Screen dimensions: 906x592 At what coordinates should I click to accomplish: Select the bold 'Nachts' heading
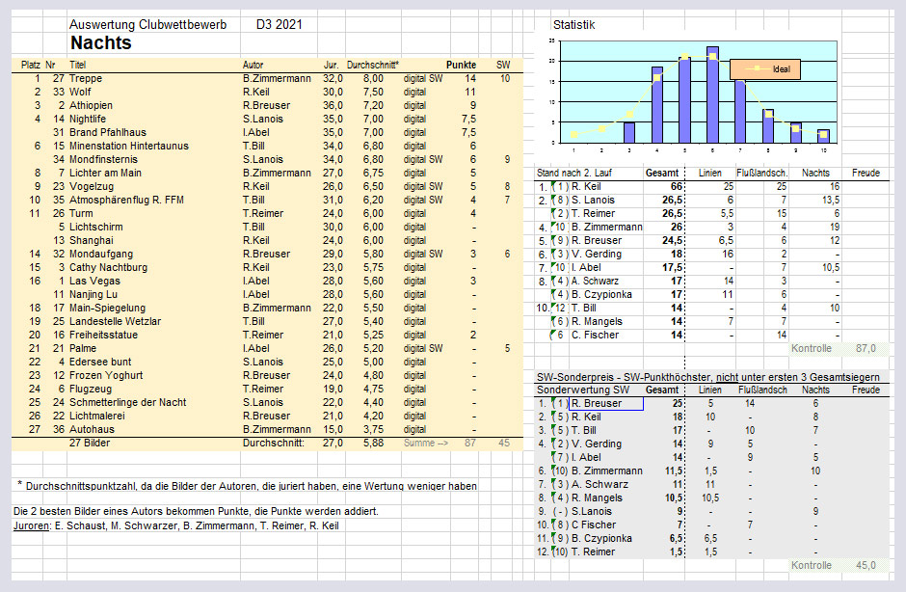pos(101,42)
